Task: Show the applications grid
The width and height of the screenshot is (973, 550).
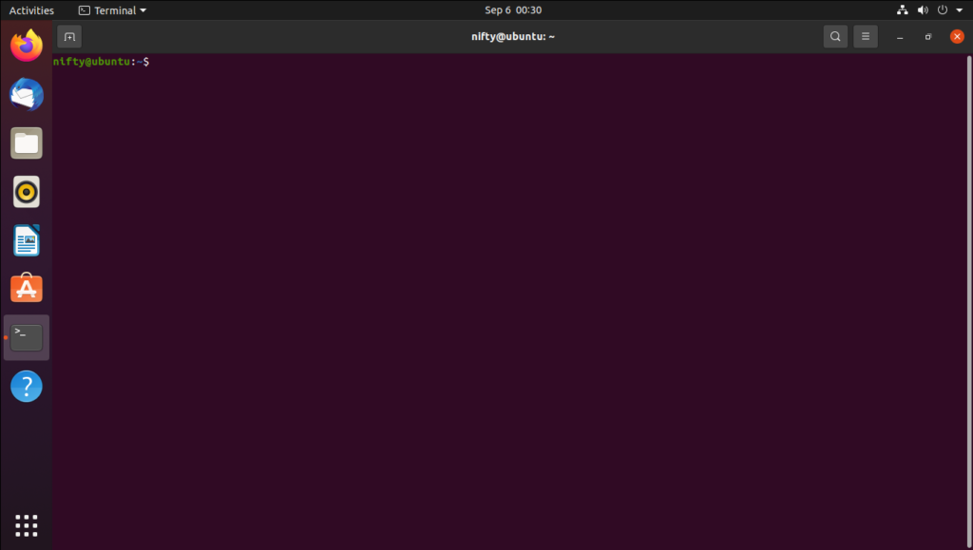Action: 27,525
